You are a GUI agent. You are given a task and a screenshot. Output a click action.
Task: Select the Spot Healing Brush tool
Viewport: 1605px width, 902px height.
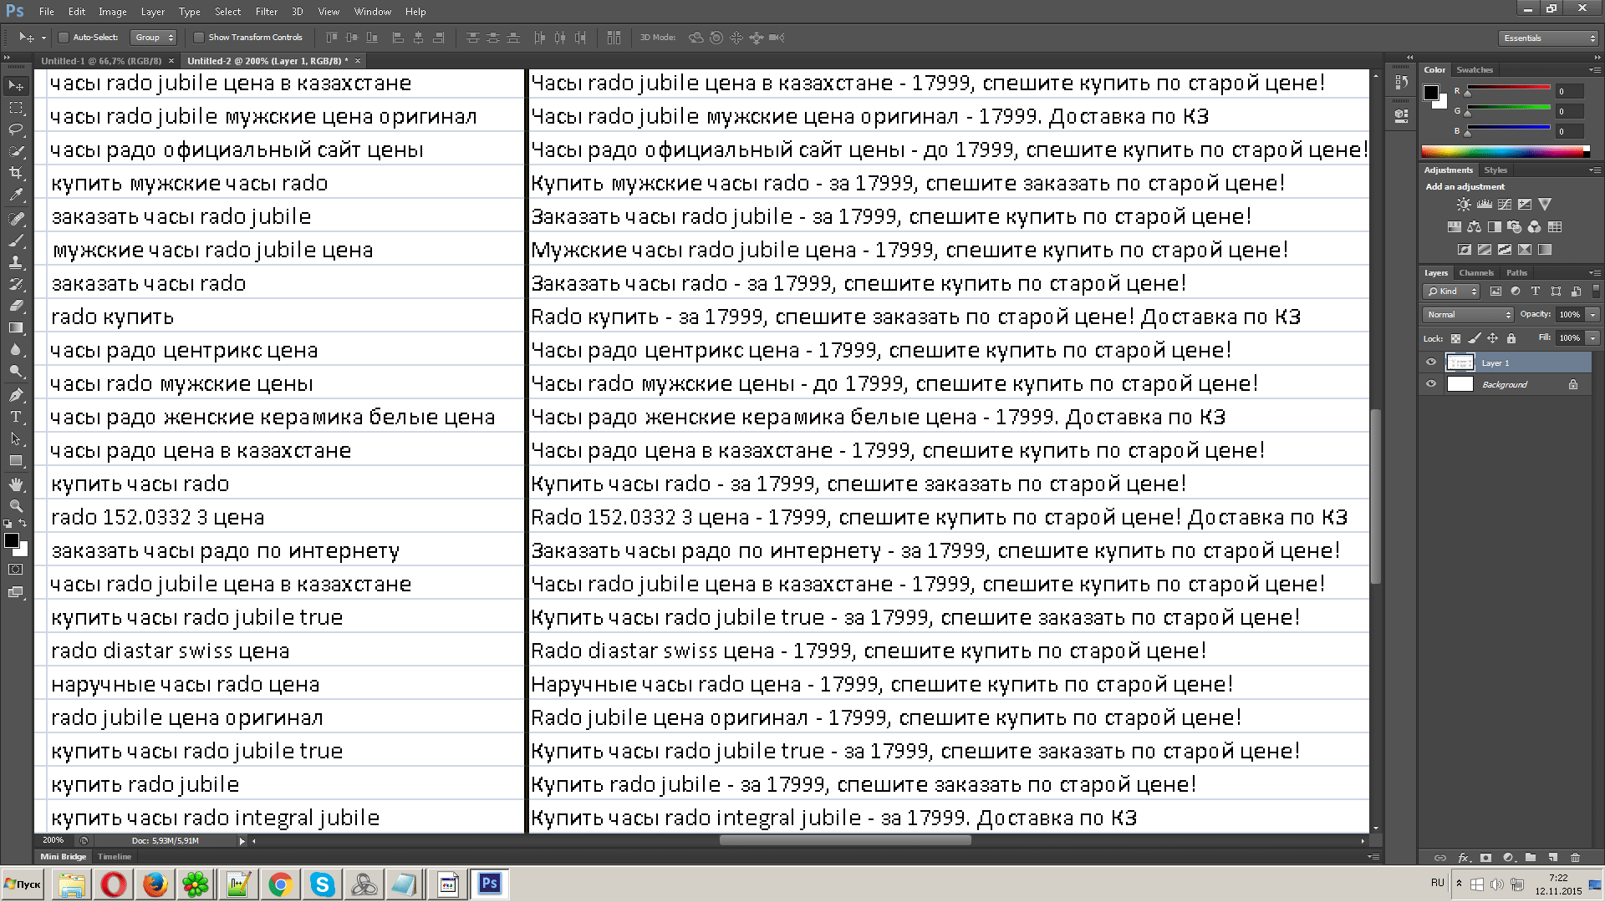16,219
